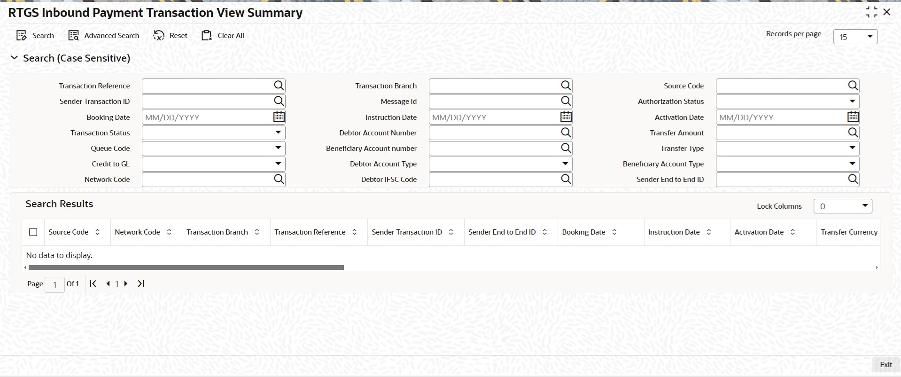Screen dimensions: 901x377
Task: Open lookup for Message Id field
Action: point(566,101)
